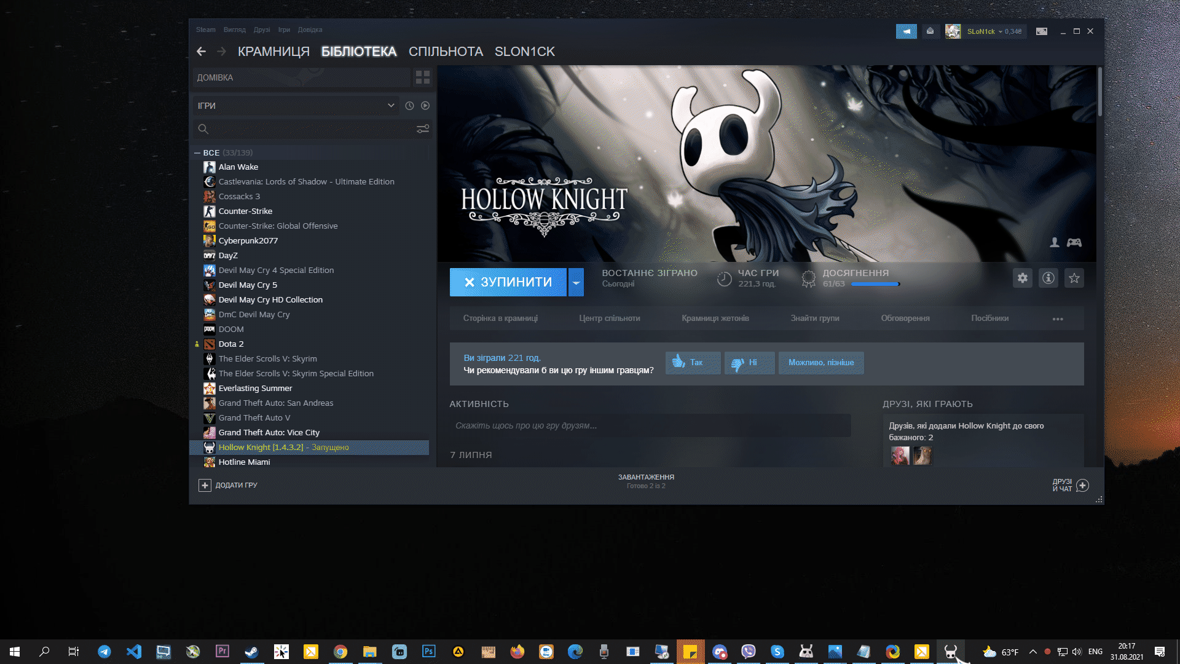
Task: Open game settings gear icon
Action: [x=1022, y=278]
